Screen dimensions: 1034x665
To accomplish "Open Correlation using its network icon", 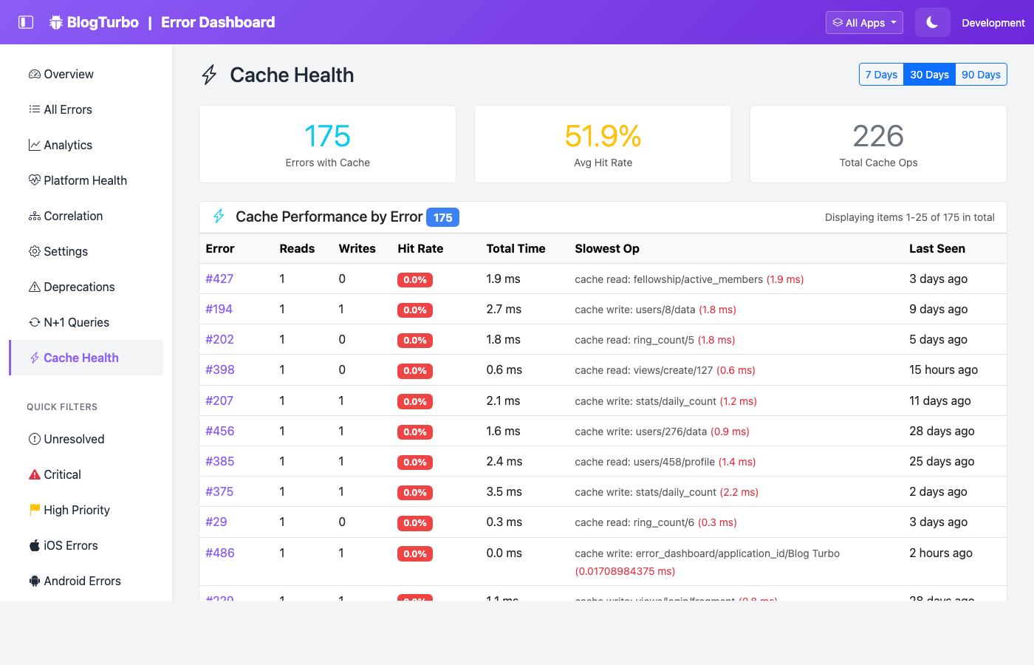I will [x=34, y=216].
